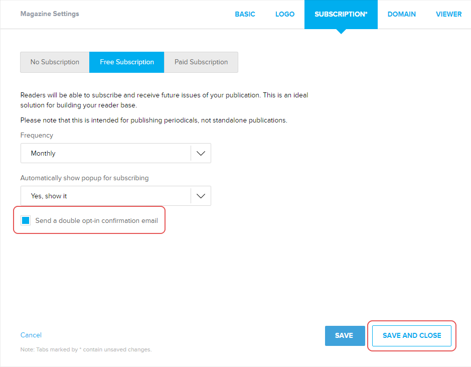
Task: Open the VIEWER tab
Action: point(448,14)
